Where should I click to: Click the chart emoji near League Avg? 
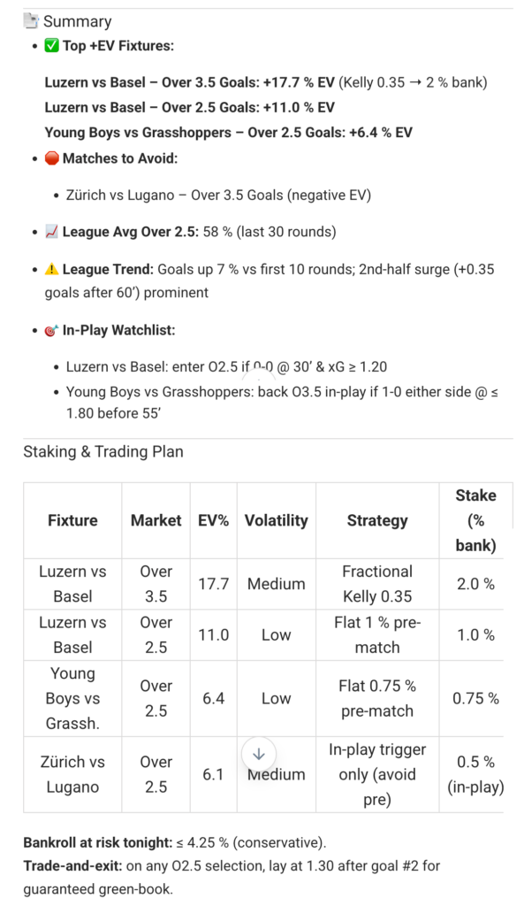pyautogui.click(x=52, y=232)
